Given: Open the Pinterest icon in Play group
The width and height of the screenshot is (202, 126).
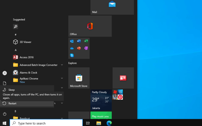Looking at the screenshot, I should [x=120, y=97].
